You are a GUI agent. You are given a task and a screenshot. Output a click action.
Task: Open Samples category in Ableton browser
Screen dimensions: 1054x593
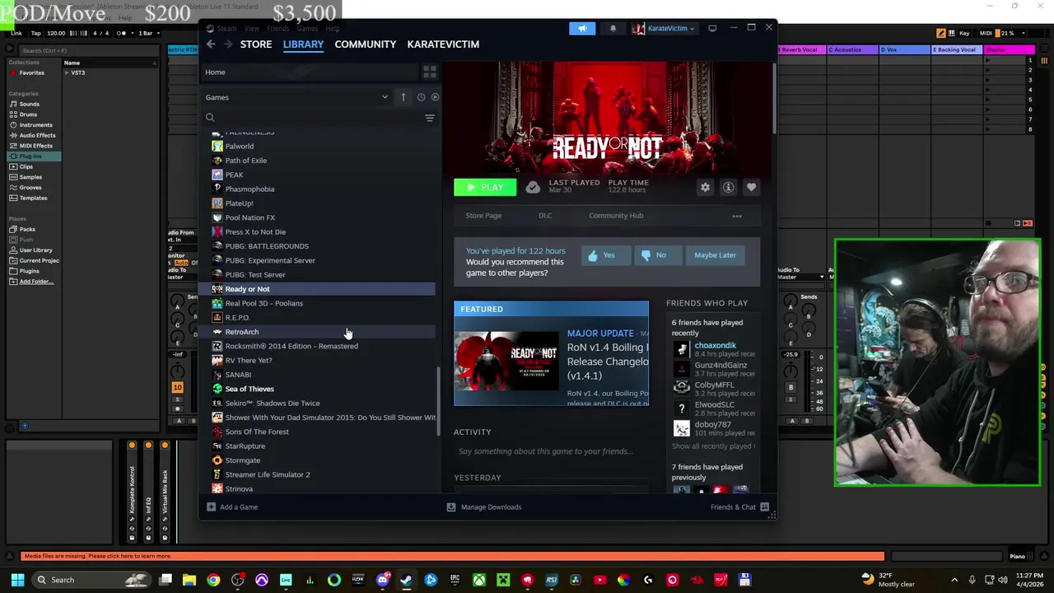(30, 177)
